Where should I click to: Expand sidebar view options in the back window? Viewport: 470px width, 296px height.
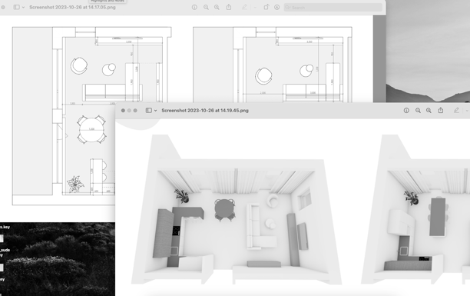(23, 7)
